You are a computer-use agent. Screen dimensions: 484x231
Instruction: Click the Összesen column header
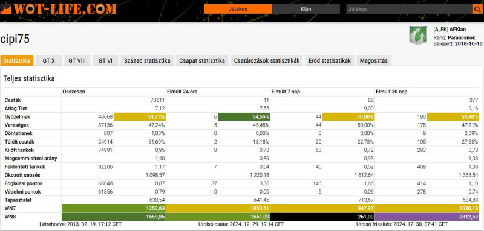74,92
